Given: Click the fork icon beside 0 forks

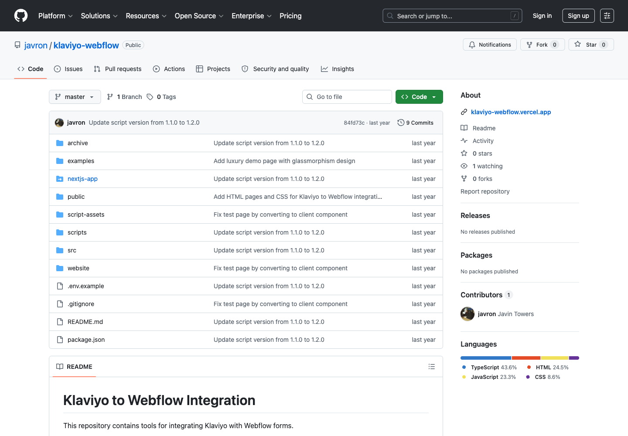Looking at the screenshot, I should point(464,179).
